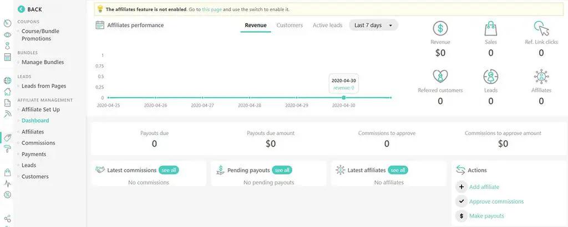This screenshot has width=568, height=227.
Task: Click the 'No commissions' text
Action: [149, 183]
